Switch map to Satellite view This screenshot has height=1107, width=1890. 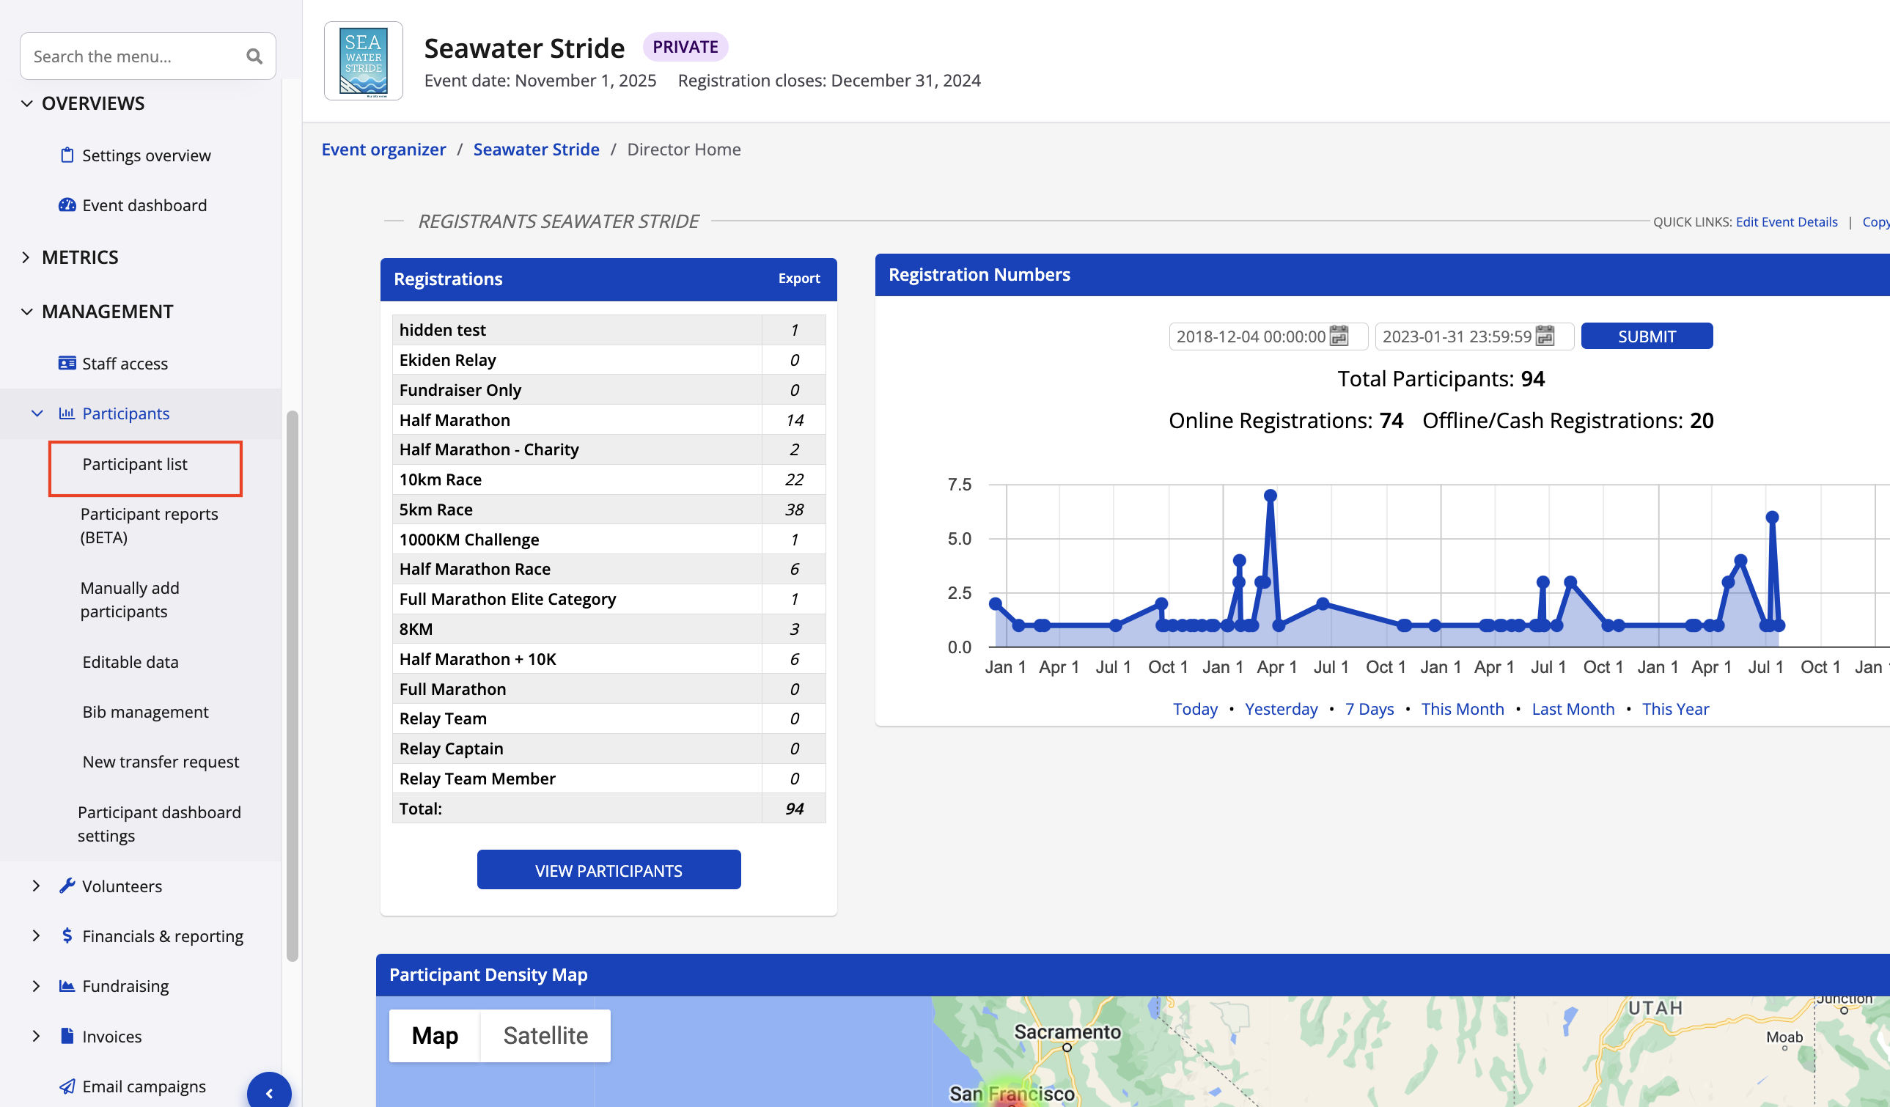pyautogui.click(x=545, y=1036)
